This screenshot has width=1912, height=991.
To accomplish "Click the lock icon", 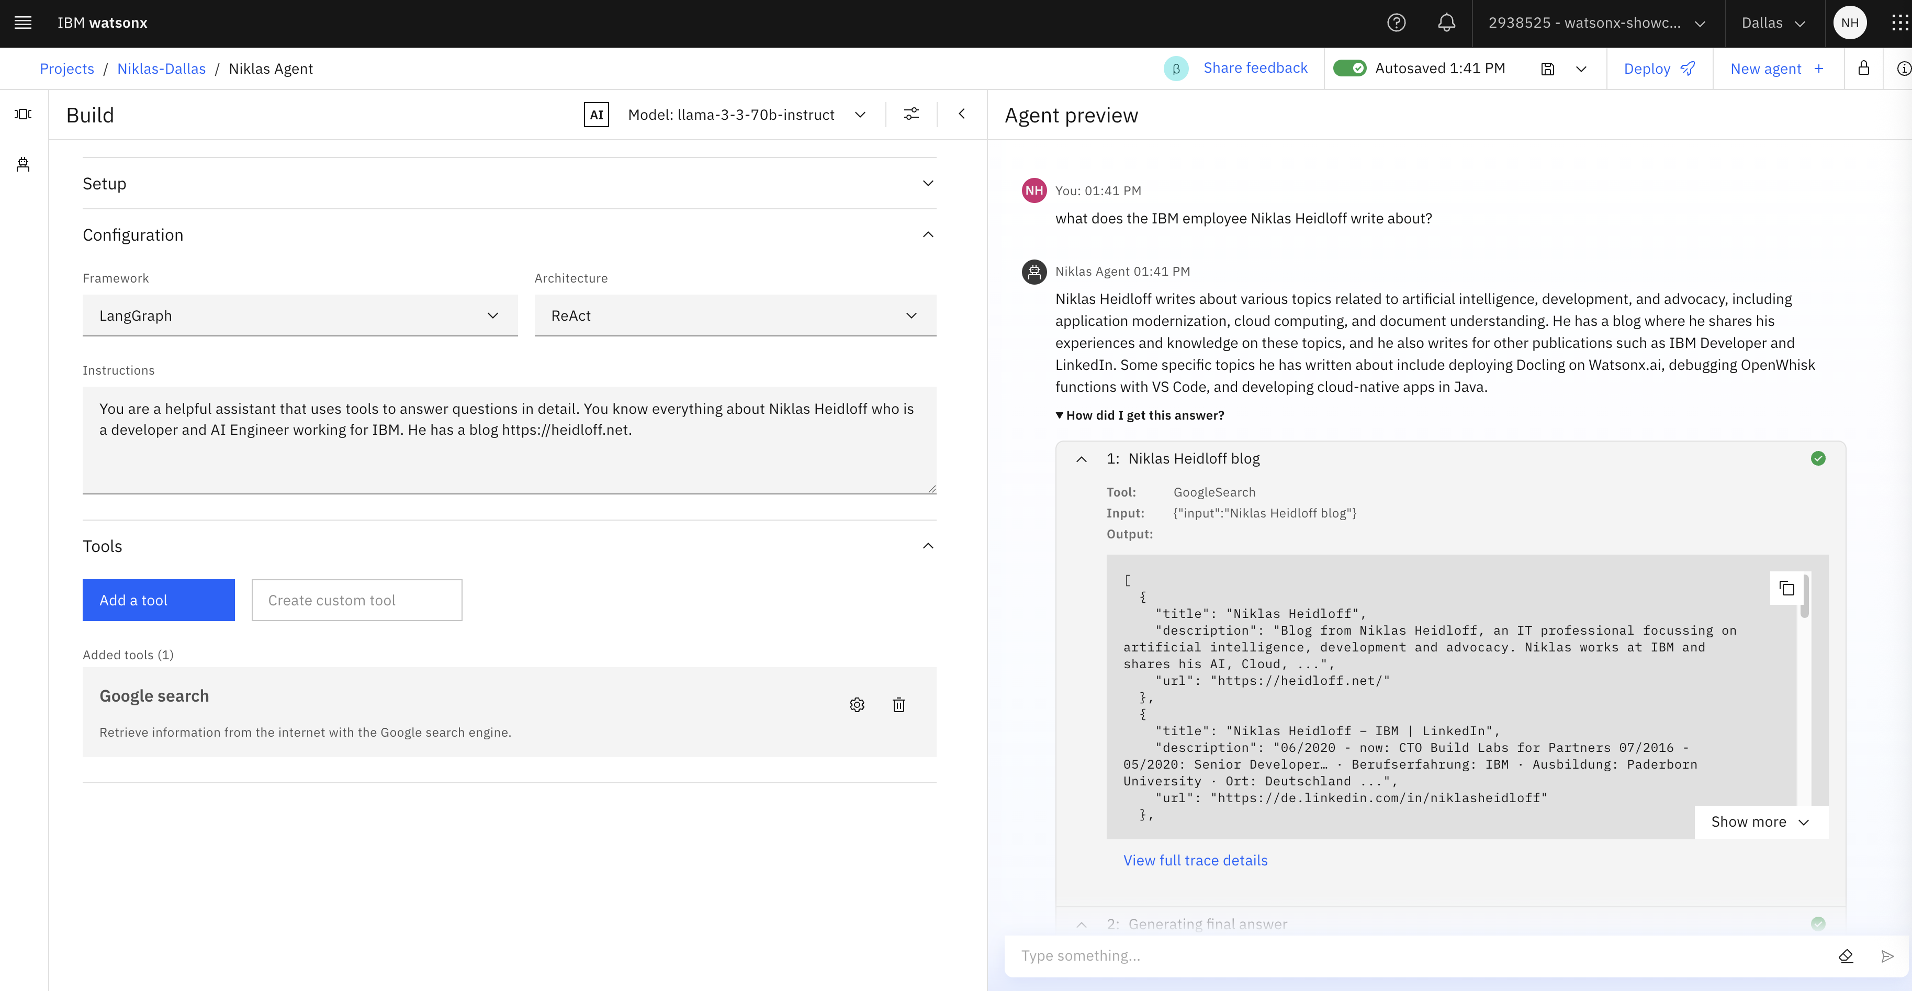I will [x=1863, y=69].
